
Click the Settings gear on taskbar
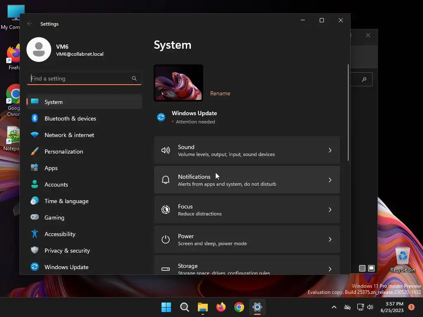coord(257,307)
